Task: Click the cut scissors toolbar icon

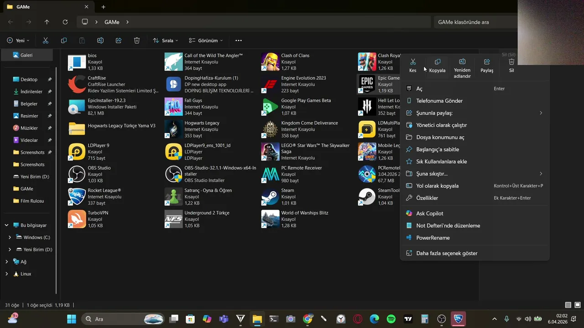Action: pyautogui.click(x=46, y=41)
